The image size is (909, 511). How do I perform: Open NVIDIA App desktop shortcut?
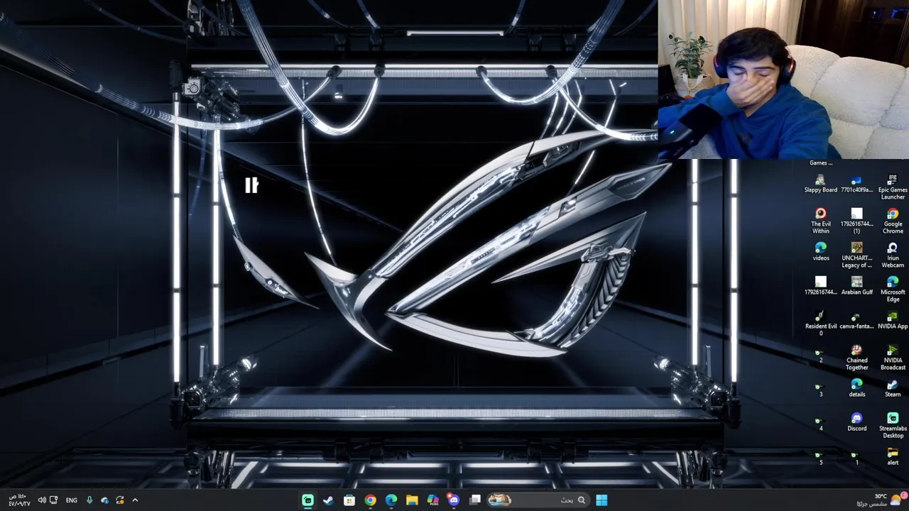coord(893,320)
